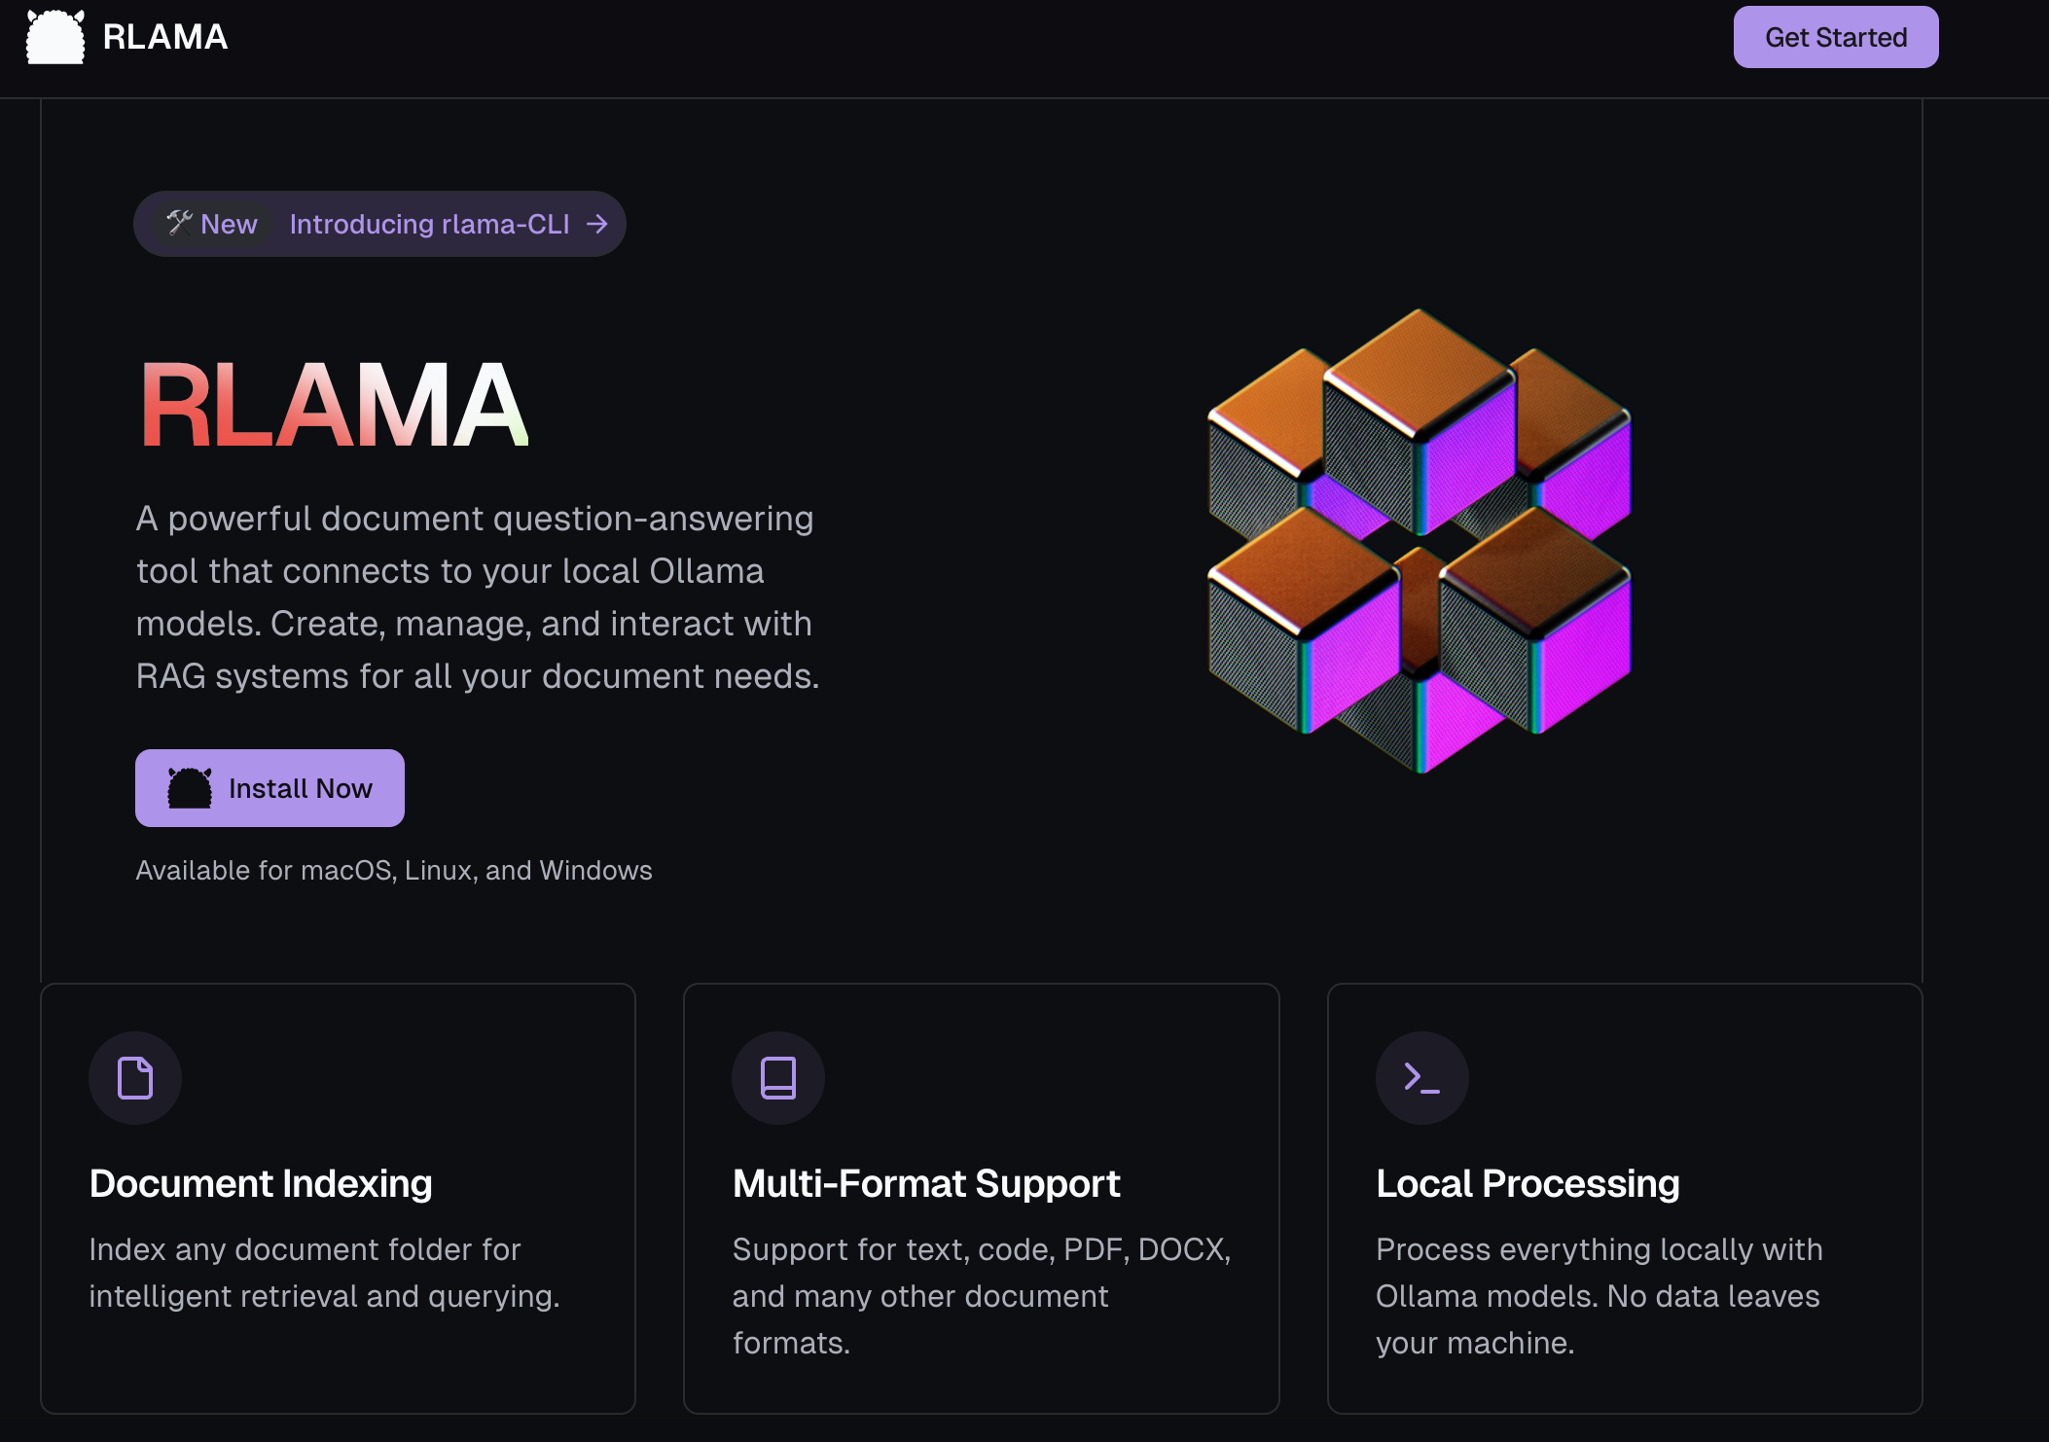The image size is (2049, 1442).
Task: Click the Available for macOS, Linux, and Windows text
Action: tap(393, 870)
